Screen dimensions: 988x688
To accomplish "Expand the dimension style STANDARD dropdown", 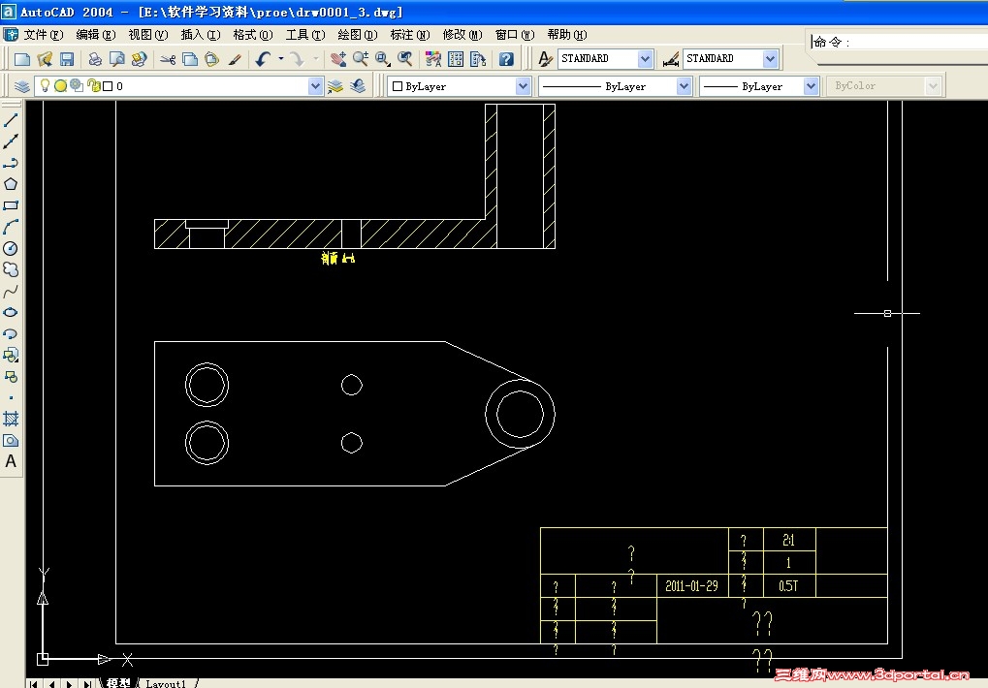I will click(770, 58).
